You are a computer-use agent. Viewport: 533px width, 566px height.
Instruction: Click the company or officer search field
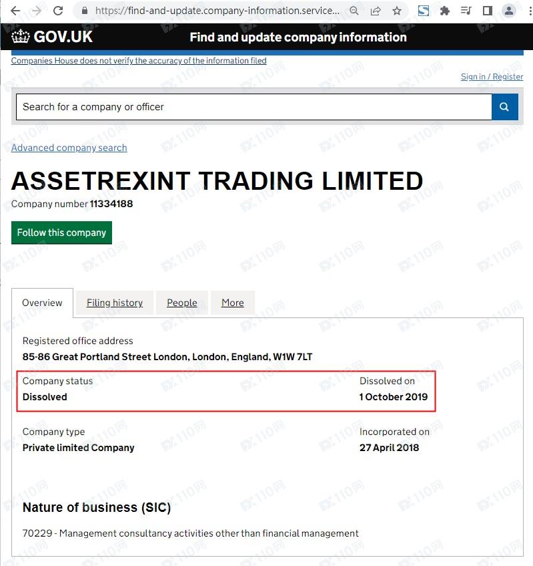253,107
